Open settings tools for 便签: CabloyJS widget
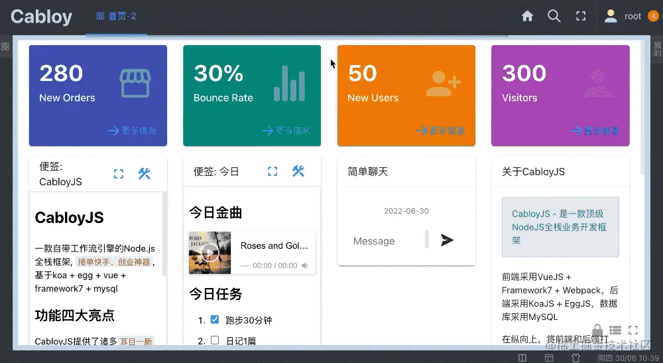This screenshot has height=363, width=663. pos(144,173)
